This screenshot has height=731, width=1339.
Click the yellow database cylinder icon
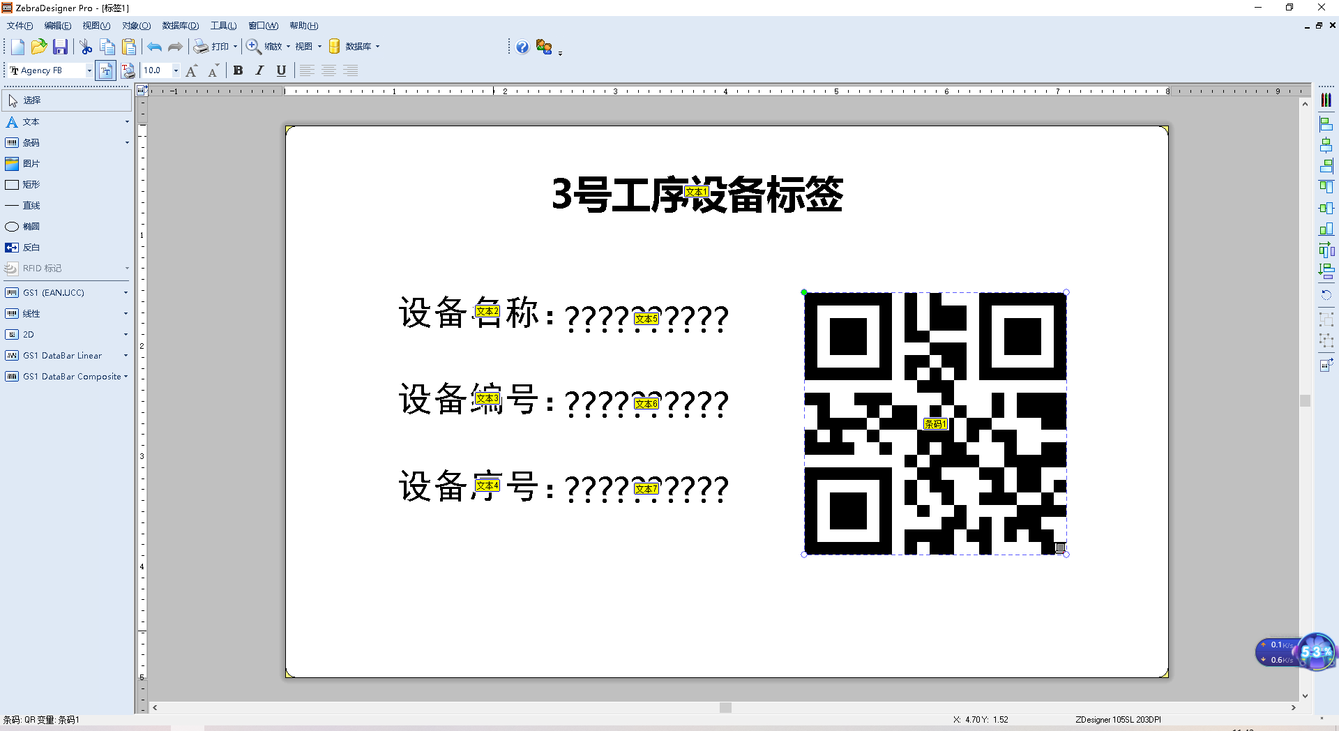(x=334, y=47)
